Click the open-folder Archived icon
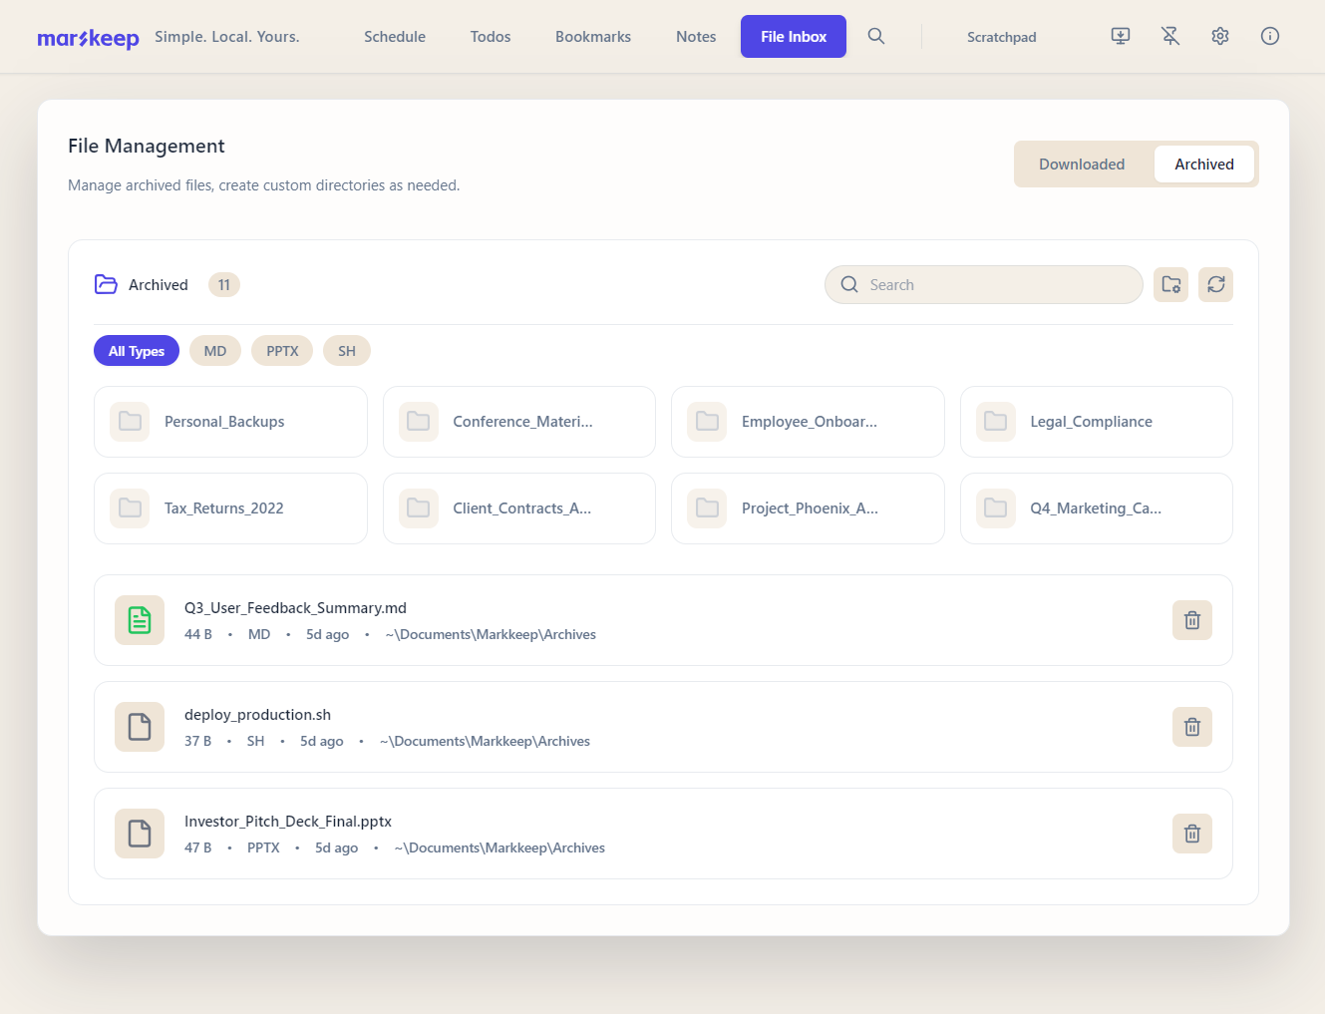 (x=106, y=285)
